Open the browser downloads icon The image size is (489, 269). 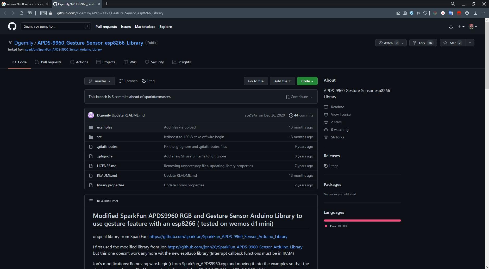(x=475, y=13)
